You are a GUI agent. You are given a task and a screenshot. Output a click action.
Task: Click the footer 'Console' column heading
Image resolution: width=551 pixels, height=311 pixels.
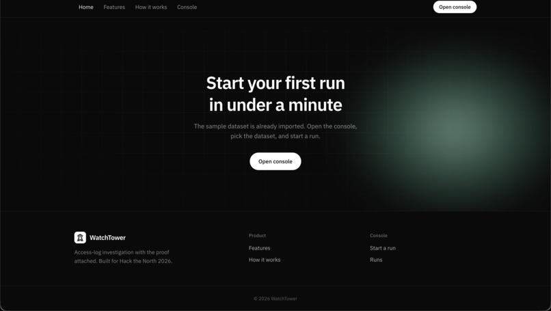pos(379,235)
